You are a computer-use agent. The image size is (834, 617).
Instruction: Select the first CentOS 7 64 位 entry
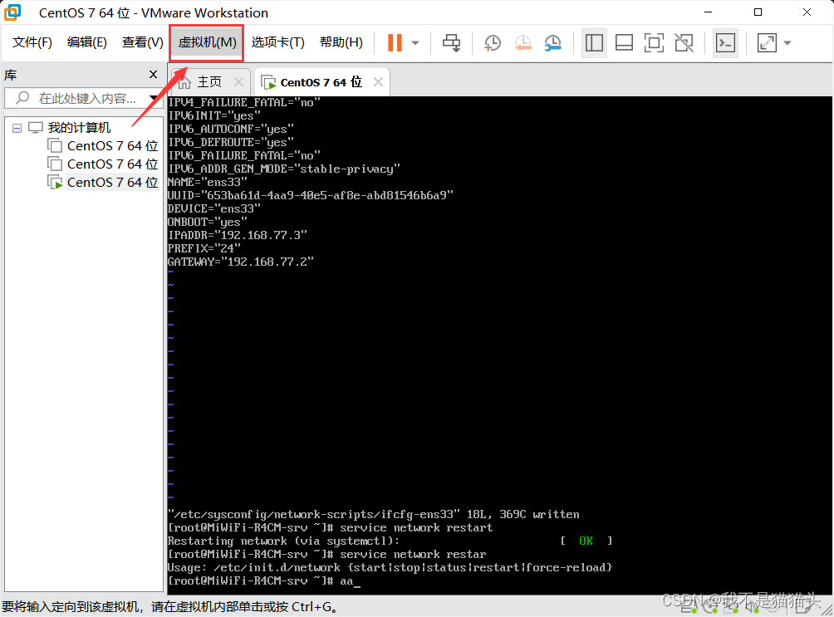(x=112, y=146)
